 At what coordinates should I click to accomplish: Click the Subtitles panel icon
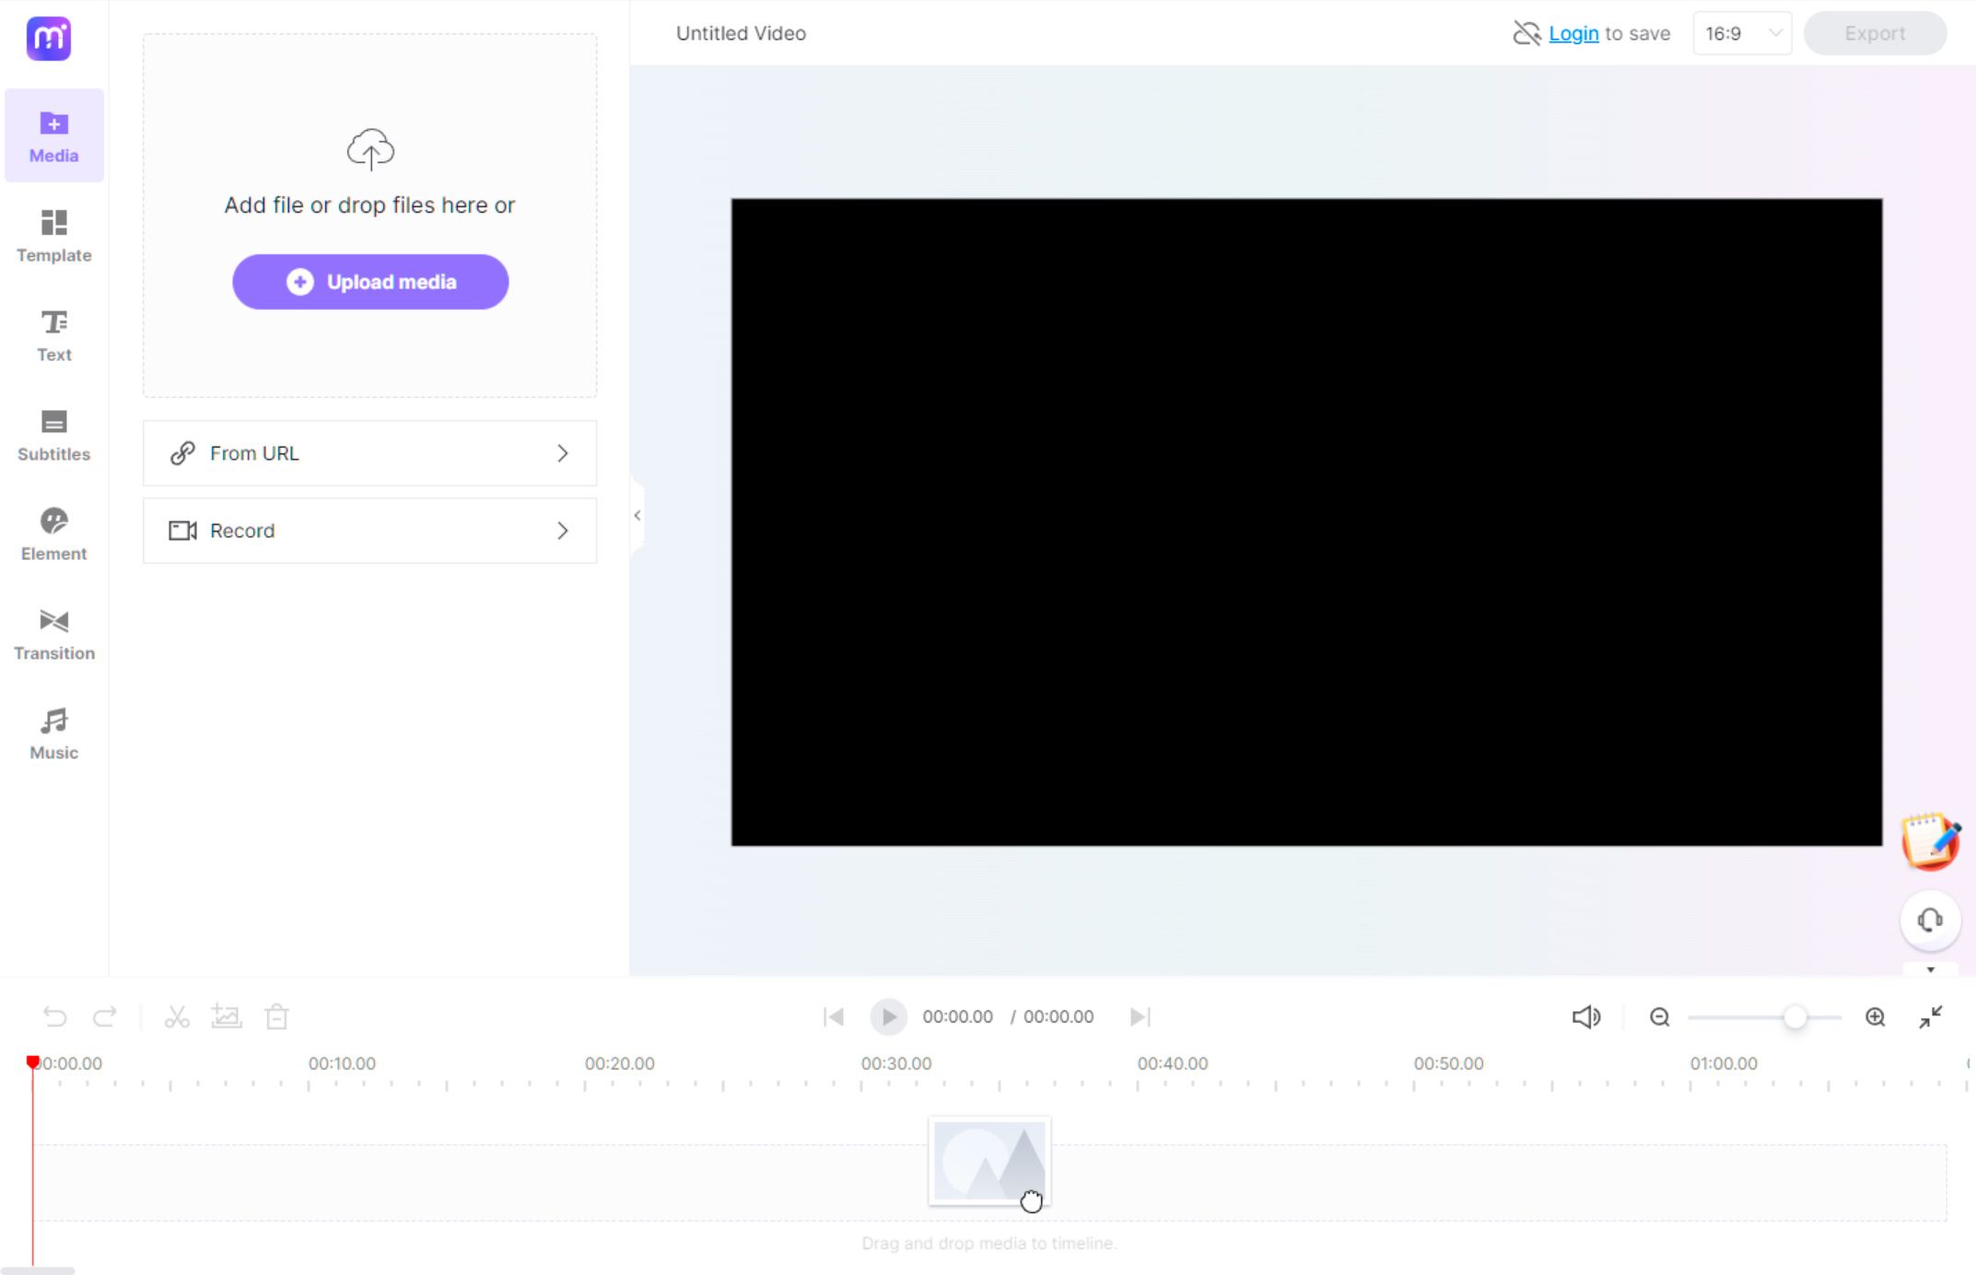(54, 435)
